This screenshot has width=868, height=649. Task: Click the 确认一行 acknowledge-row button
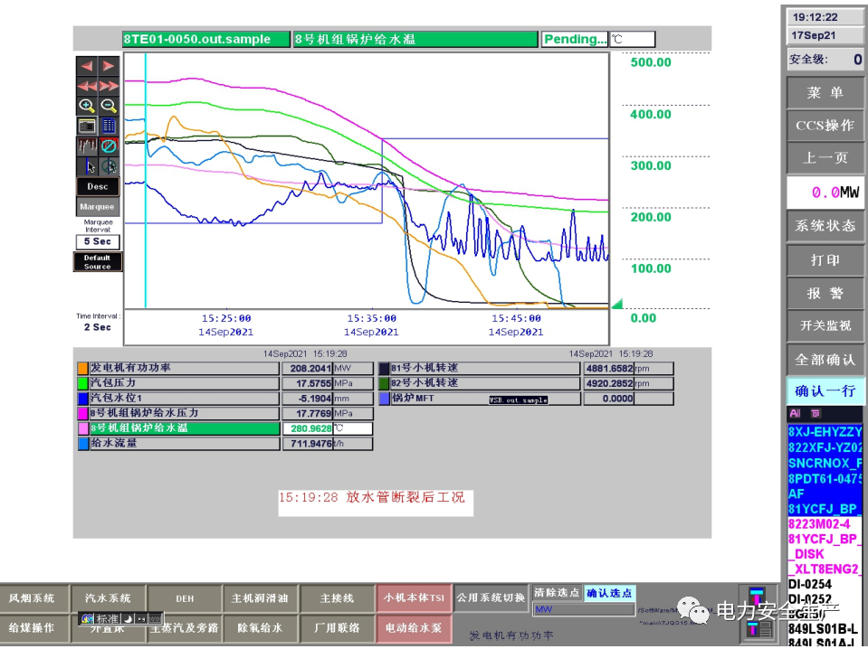825,391
